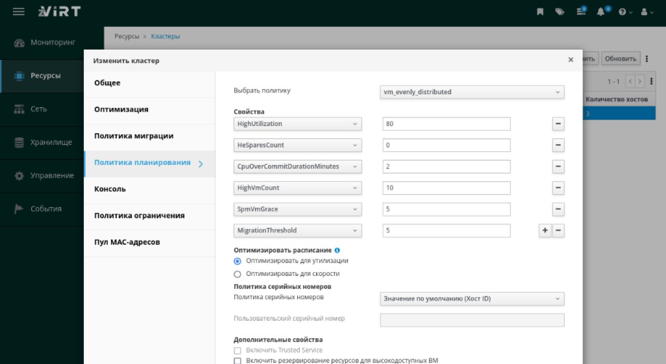Select Оптимизировать для скорости radio option
This screenshot has height=364, width=666.
point(238,274)
